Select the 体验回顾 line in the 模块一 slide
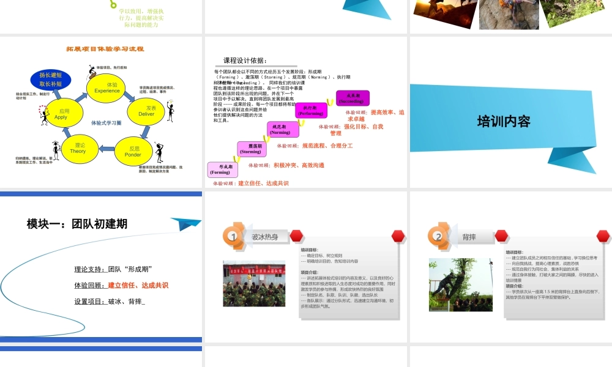This screenshot has height=367, width=612. pos(121,286)
